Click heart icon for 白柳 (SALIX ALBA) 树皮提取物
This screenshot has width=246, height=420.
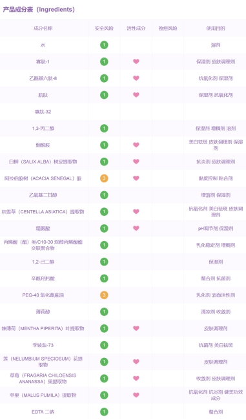tap(136, 162)
